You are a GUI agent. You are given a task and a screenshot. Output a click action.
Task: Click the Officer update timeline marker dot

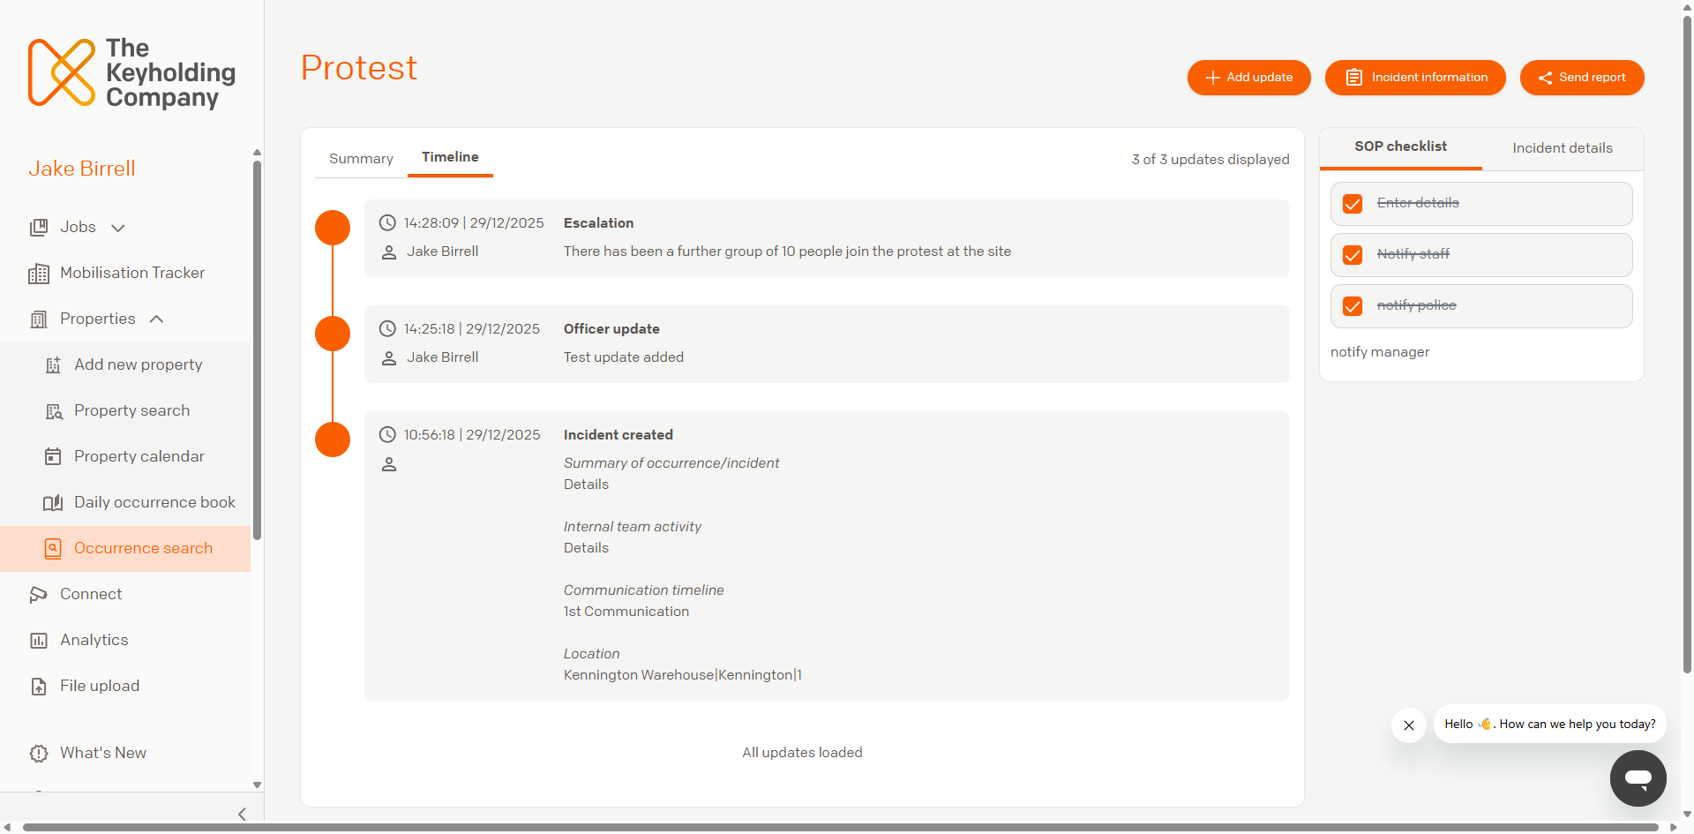333,334
